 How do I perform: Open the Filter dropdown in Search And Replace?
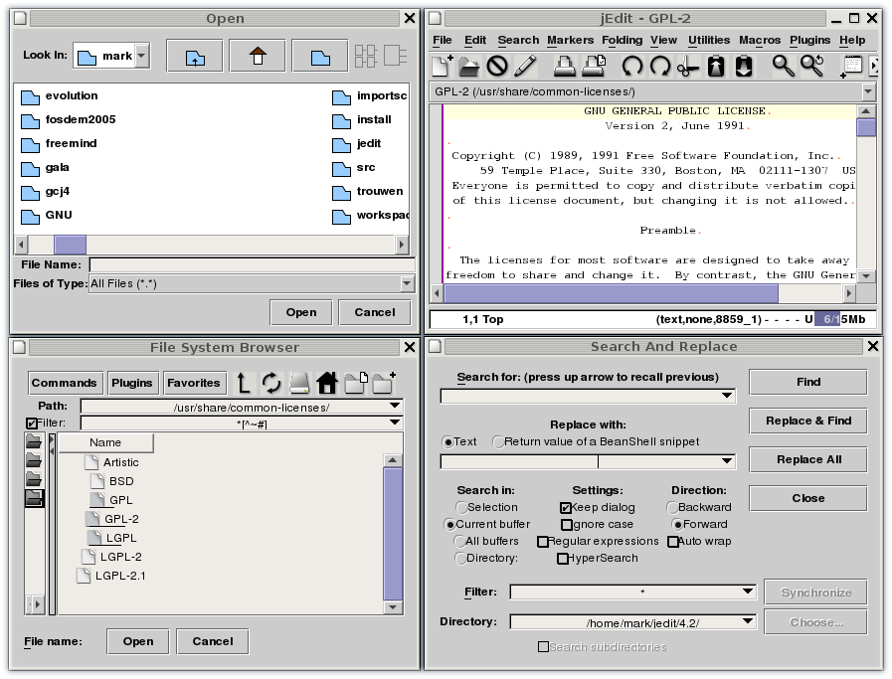[748, 592]
